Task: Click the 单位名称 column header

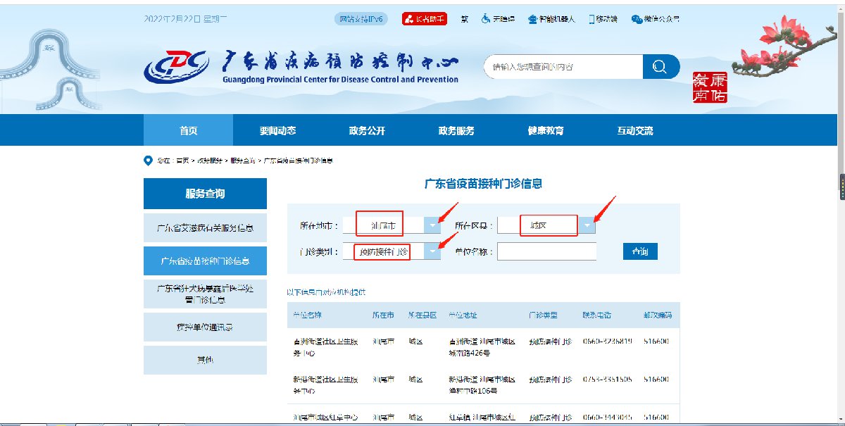Action: pos(307,315)
